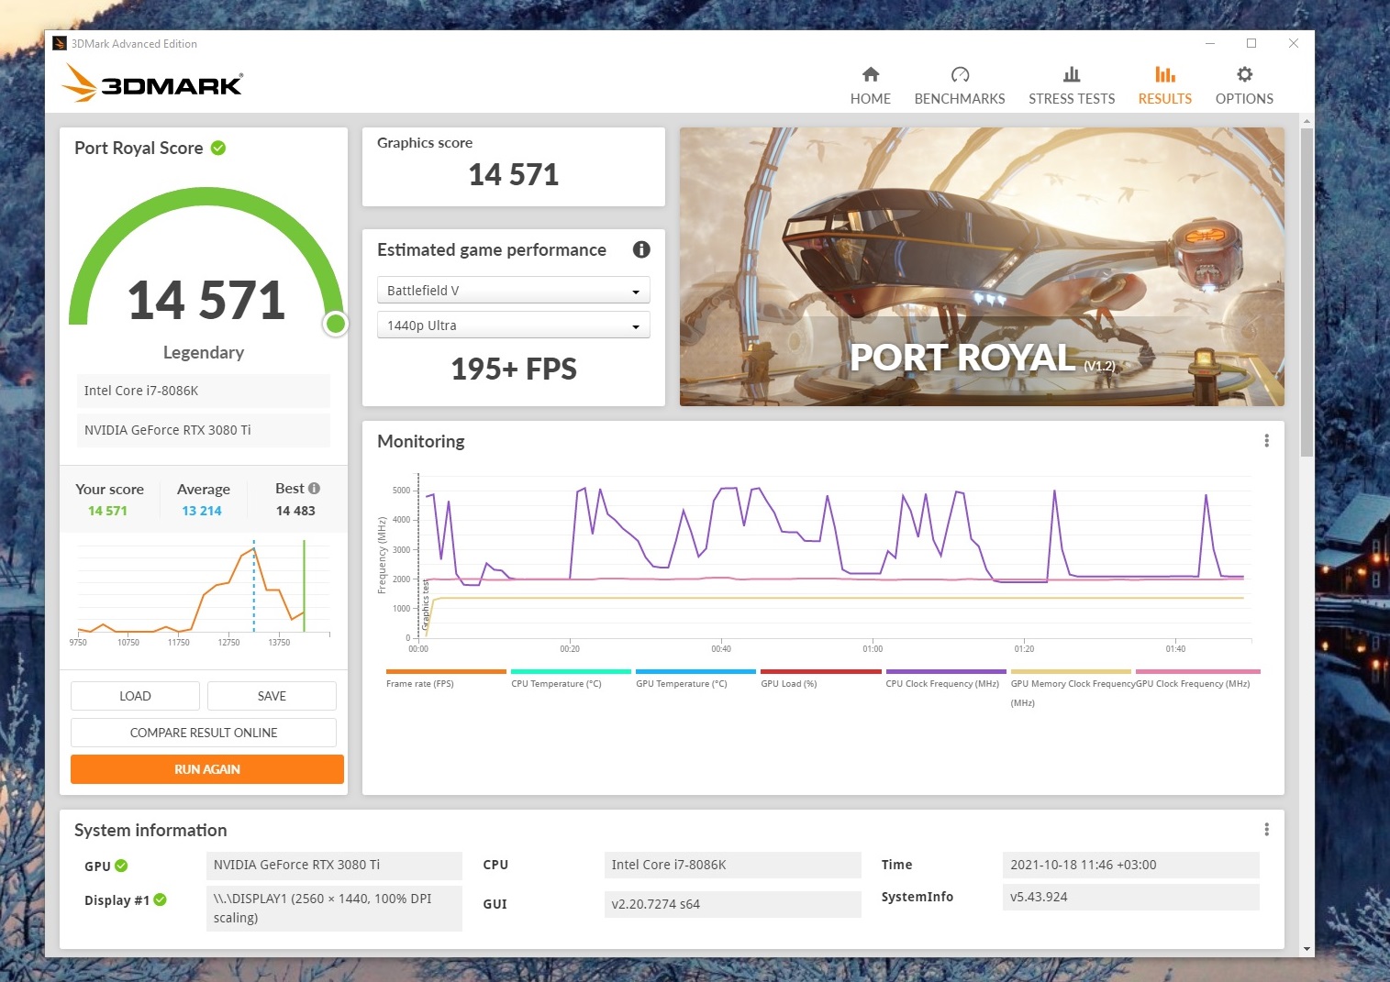Toggle the Frame rate (FPS) legend swatch
The image size is (1390, 982).
(x=446, y=671)
